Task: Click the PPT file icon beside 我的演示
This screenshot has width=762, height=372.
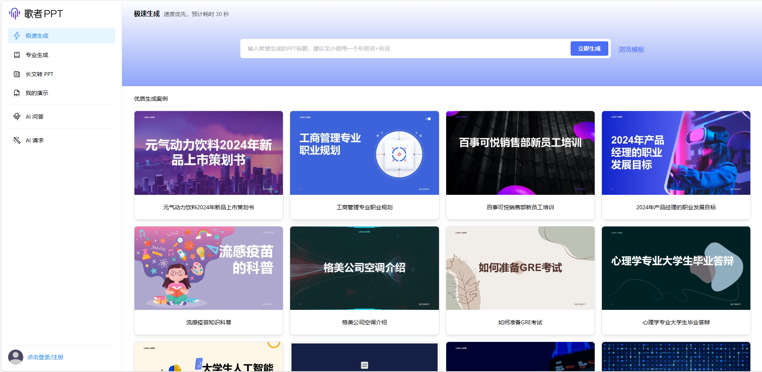Action: (x=17, y=93)
